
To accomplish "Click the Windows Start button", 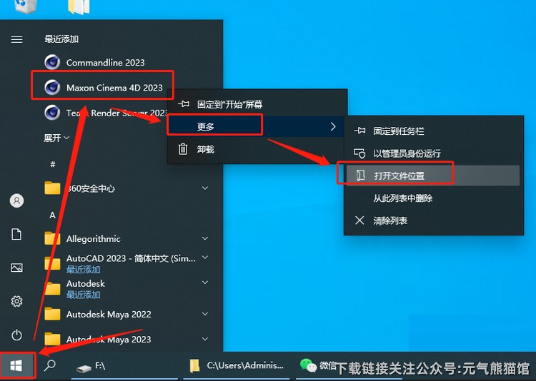I will pyautogui.click(x=16, y=365).
